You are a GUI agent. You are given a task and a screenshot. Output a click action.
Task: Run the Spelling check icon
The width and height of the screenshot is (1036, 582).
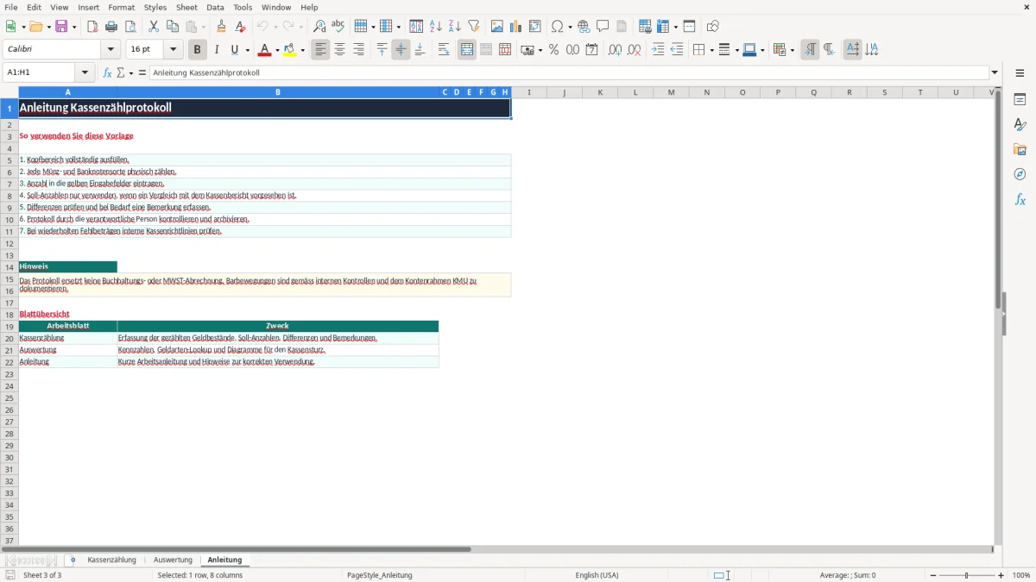pyautogui.click(x=338, y=27)
